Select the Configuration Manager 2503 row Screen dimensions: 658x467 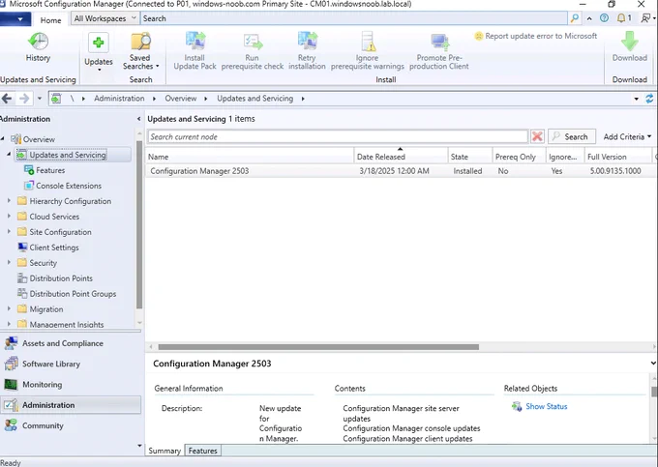[401, 171]
